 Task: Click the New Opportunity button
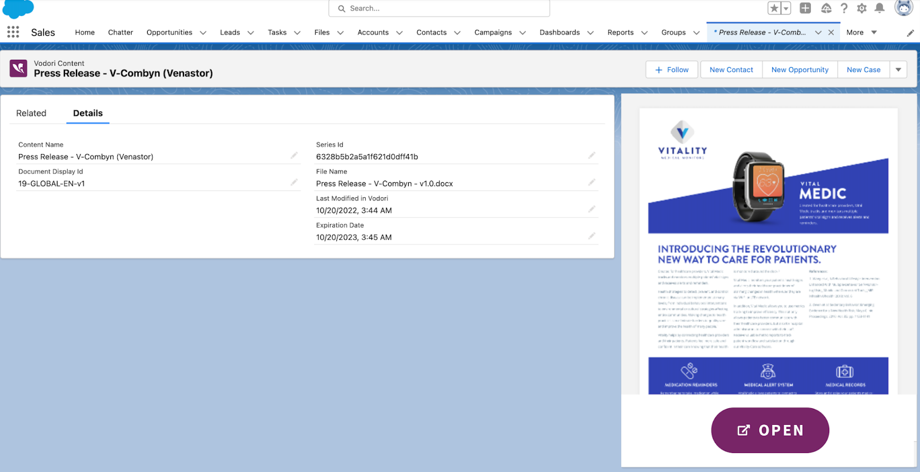pyautogui.click(x=800, y=70)
